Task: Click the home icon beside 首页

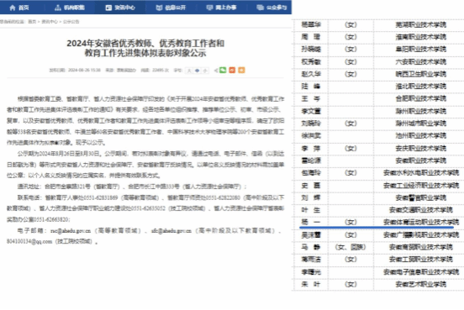Action: click(13, 8)
